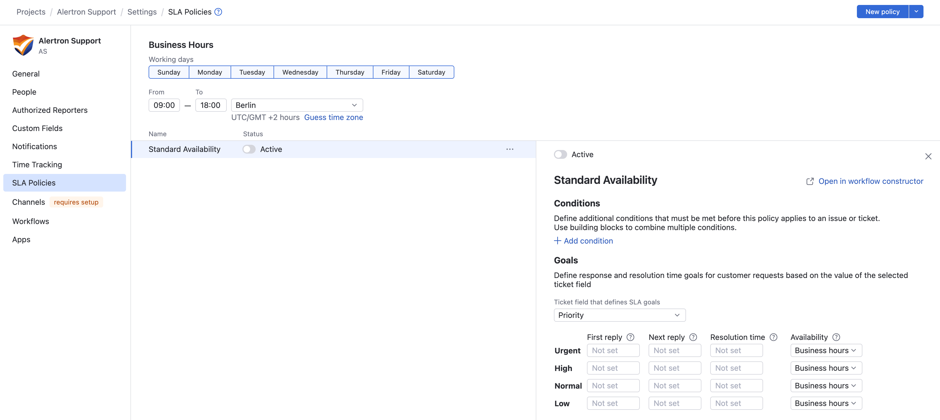Click Add condition link
Viewport: 940px width, 420px height.
(588, 241)
